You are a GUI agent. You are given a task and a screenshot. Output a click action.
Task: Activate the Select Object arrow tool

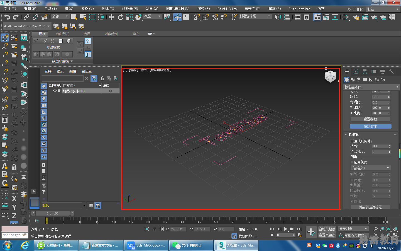tap(74, 17)
